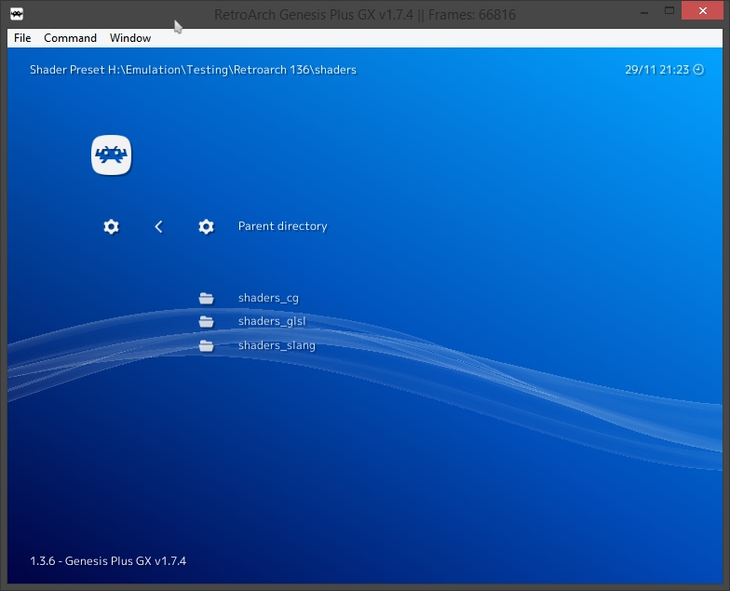This screenshot has width=730, height=591.
Task: Click the folder icon for shaders_glsl
Action: coord(207,322)
